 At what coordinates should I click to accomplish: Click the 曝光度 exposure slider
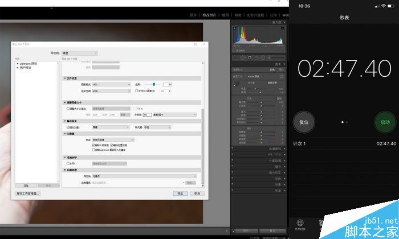(x=261, y=102)
